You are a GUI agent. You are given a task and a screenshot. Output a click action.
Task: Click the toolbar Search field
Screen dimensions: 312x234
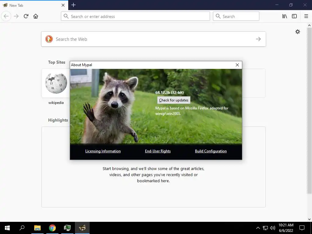click(x=236, y=16)
